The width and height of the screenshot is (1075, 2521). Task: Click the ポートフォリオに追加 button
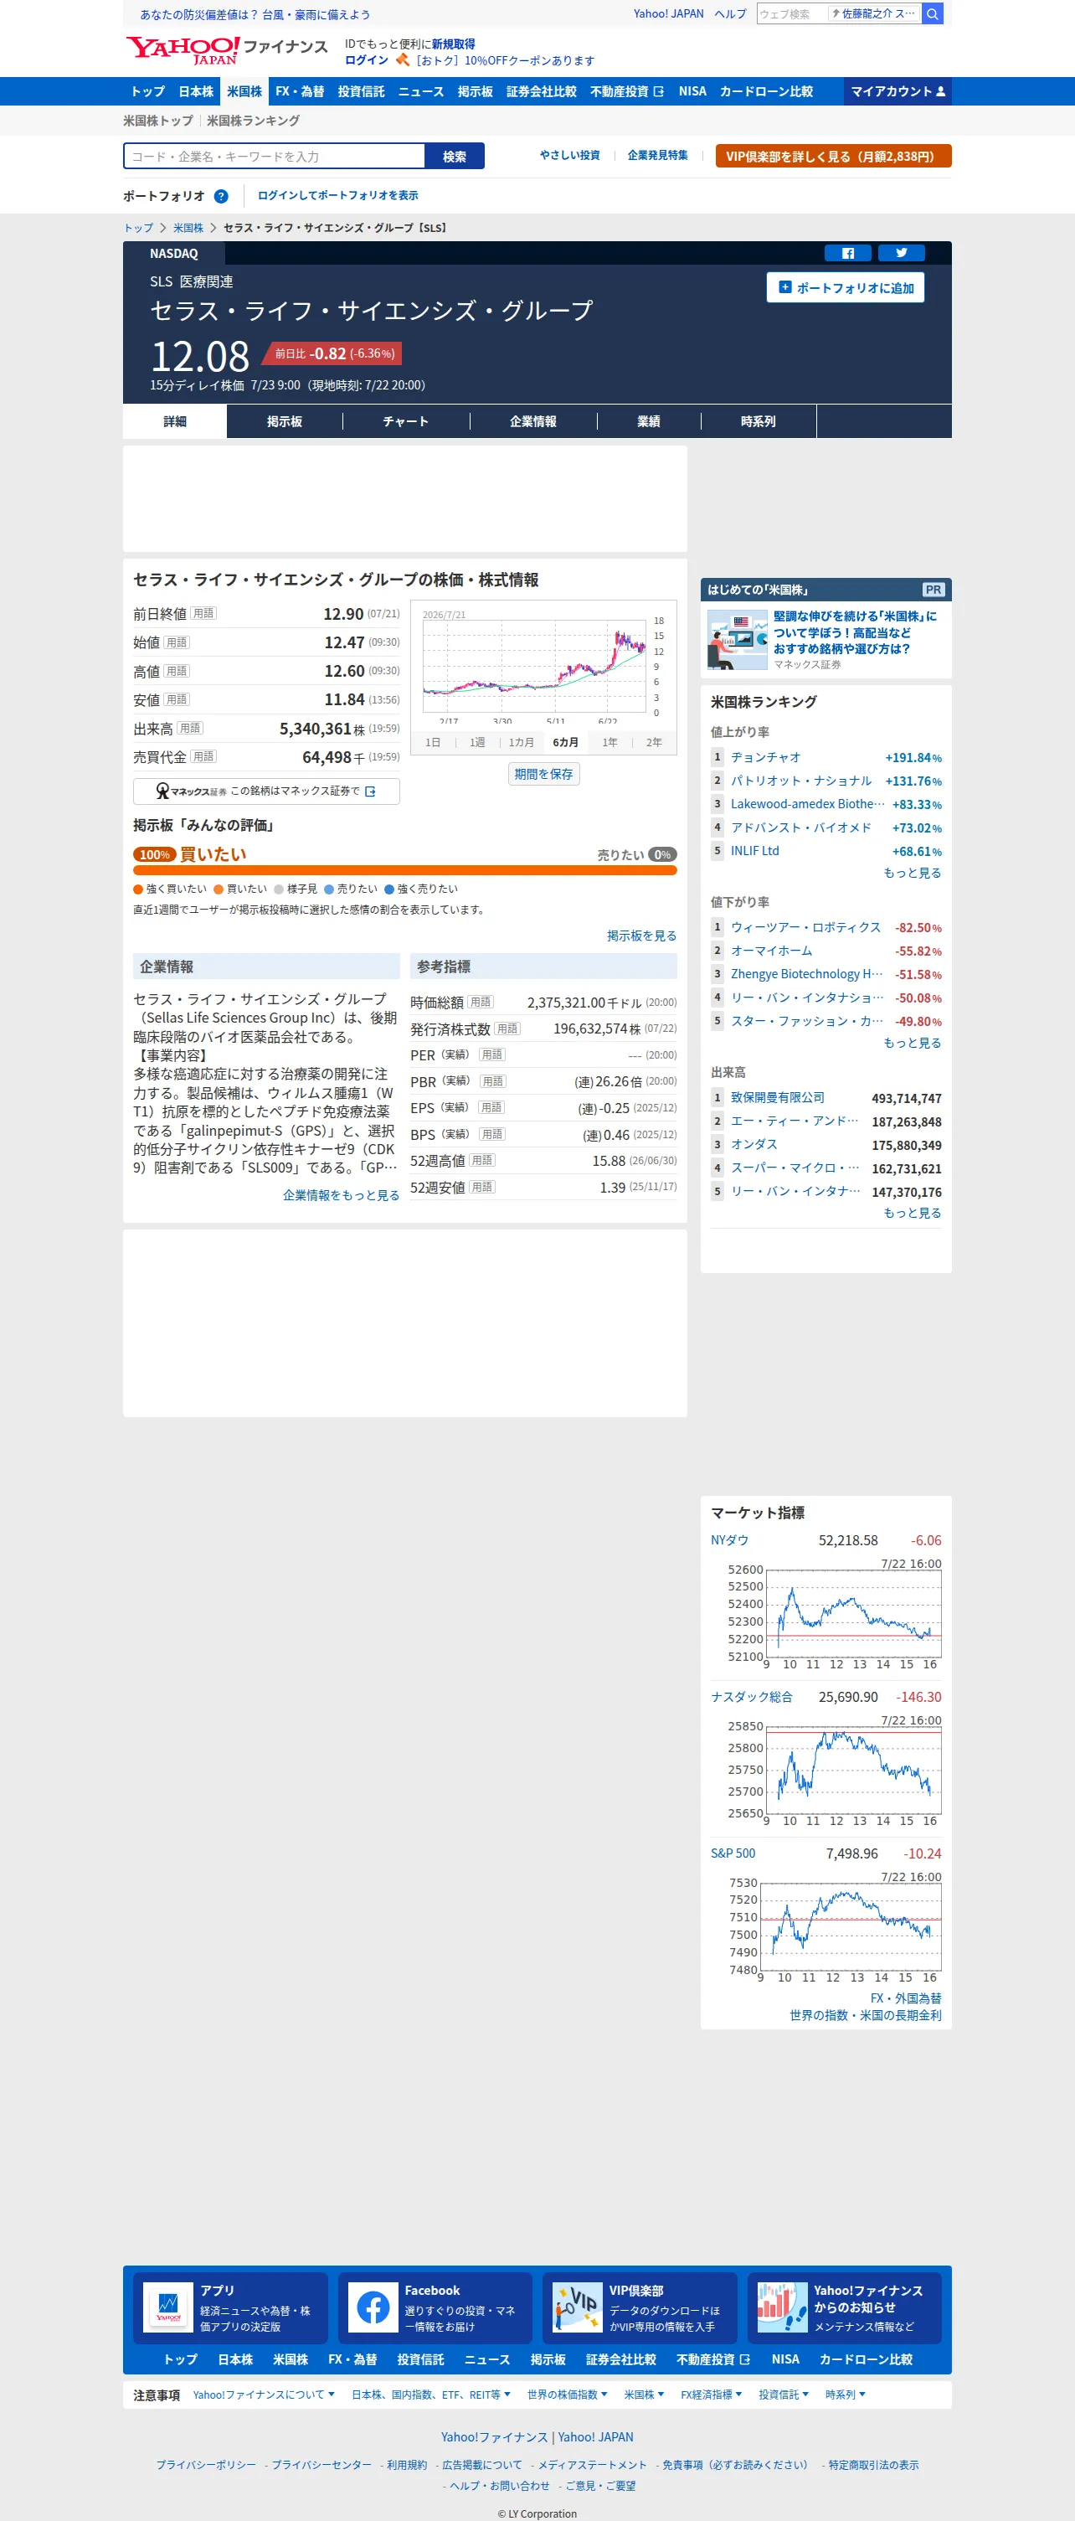click(845, 288)
